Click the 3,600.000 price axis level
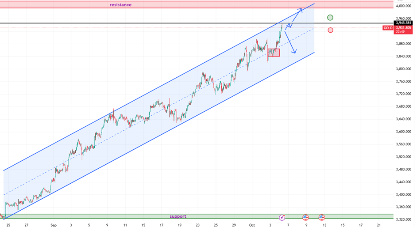Screen dimensions: 417x227 (x=403, y=132)
